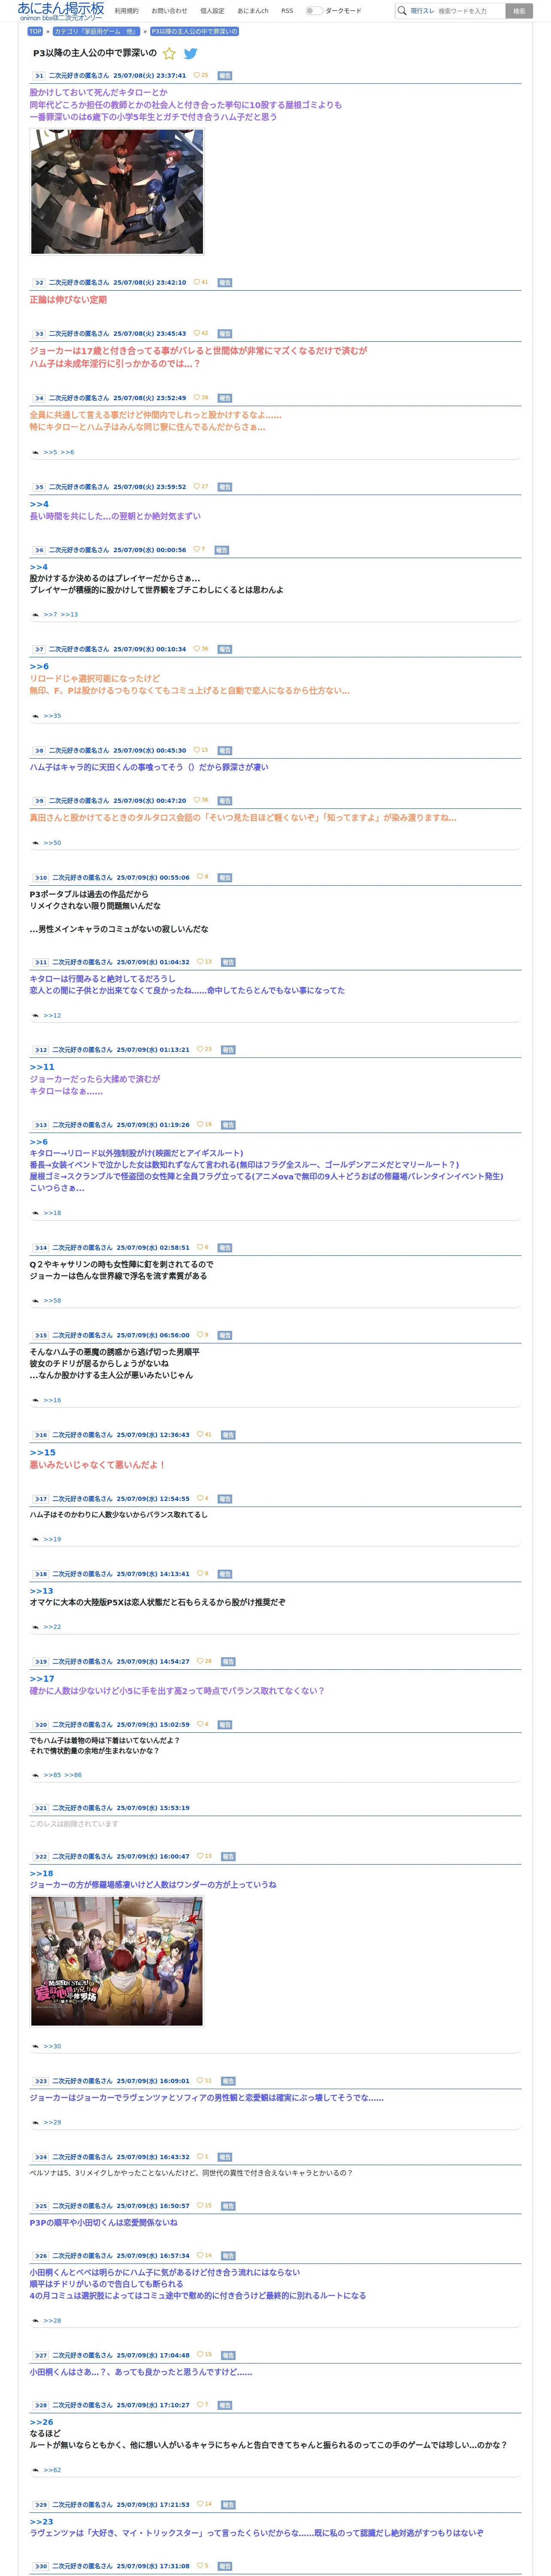Click the >>16 reply link under post 15

[x=52, y=1401]
